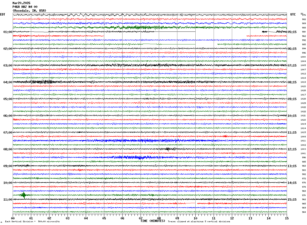Click the location text (Rosedale, IN, USA)
This screenshot has width=307, height=225.
29,11
